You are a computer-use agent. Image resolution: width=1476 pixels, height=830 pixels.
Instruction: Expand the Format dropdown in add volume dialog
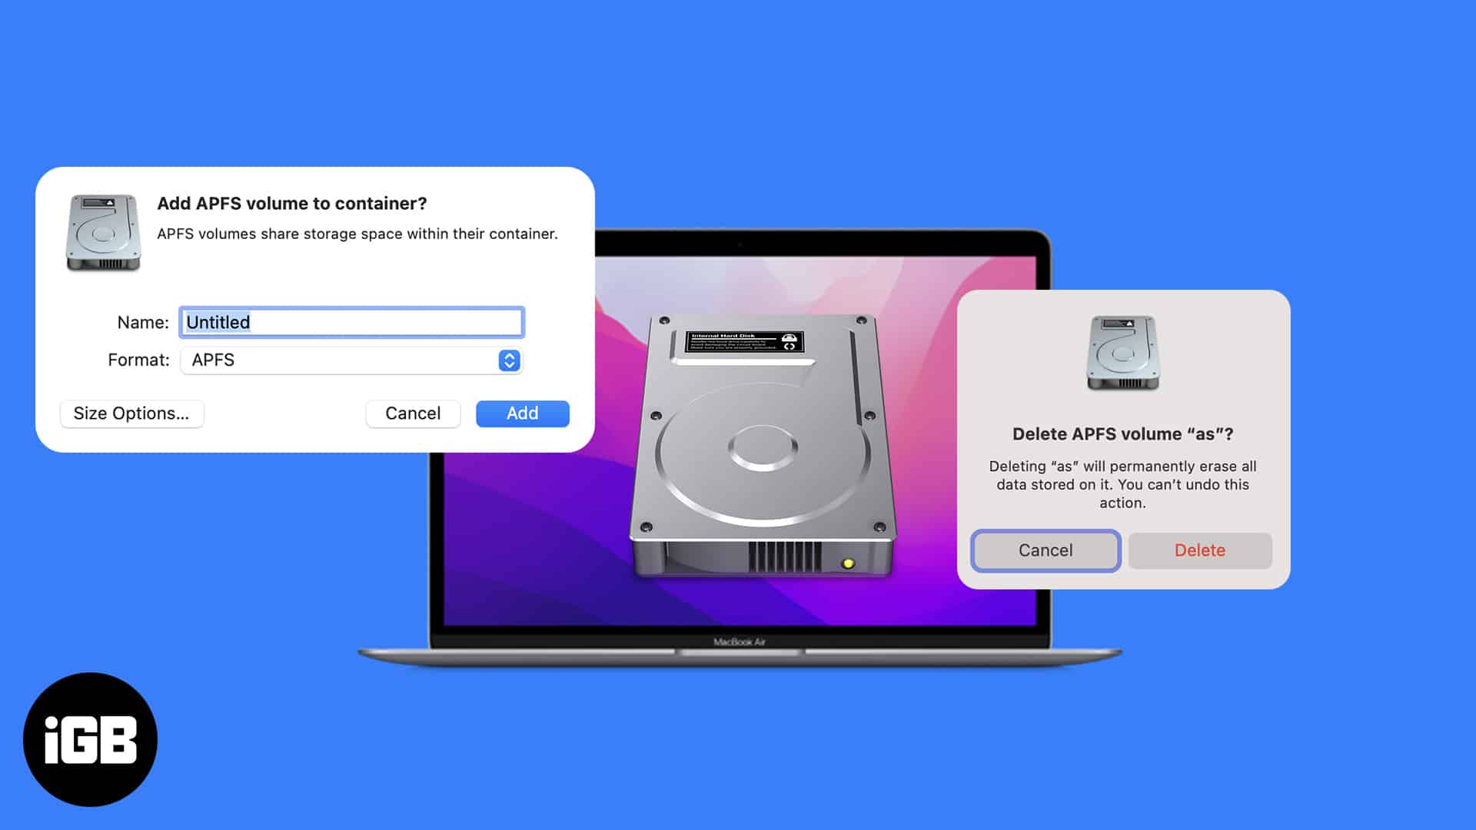pos(511,360)
